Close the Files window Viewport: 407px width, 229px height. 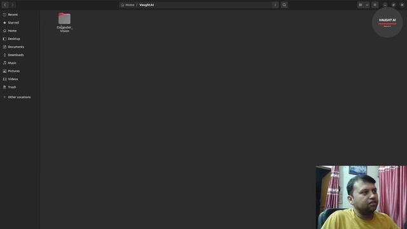402,5
